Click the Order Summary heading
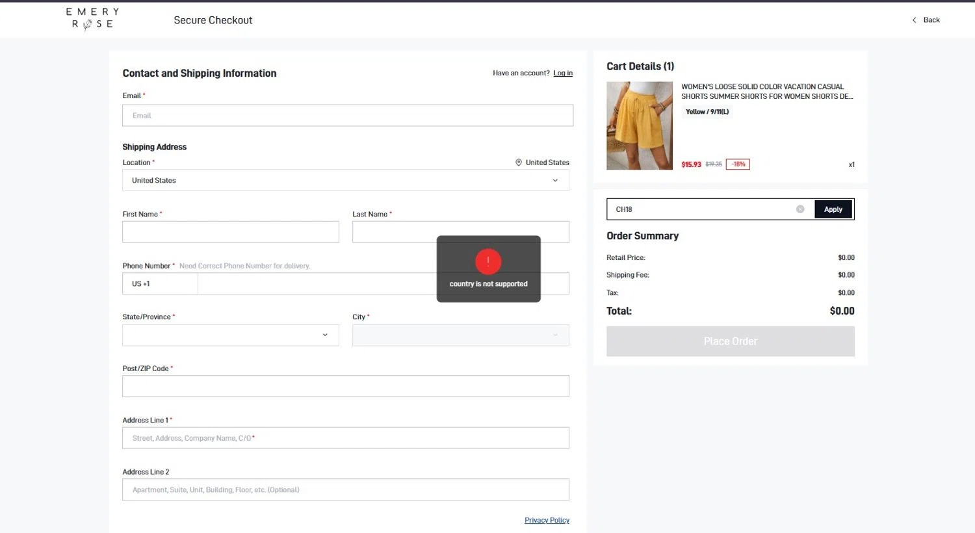975x533 pixels. tap(642, 236)
